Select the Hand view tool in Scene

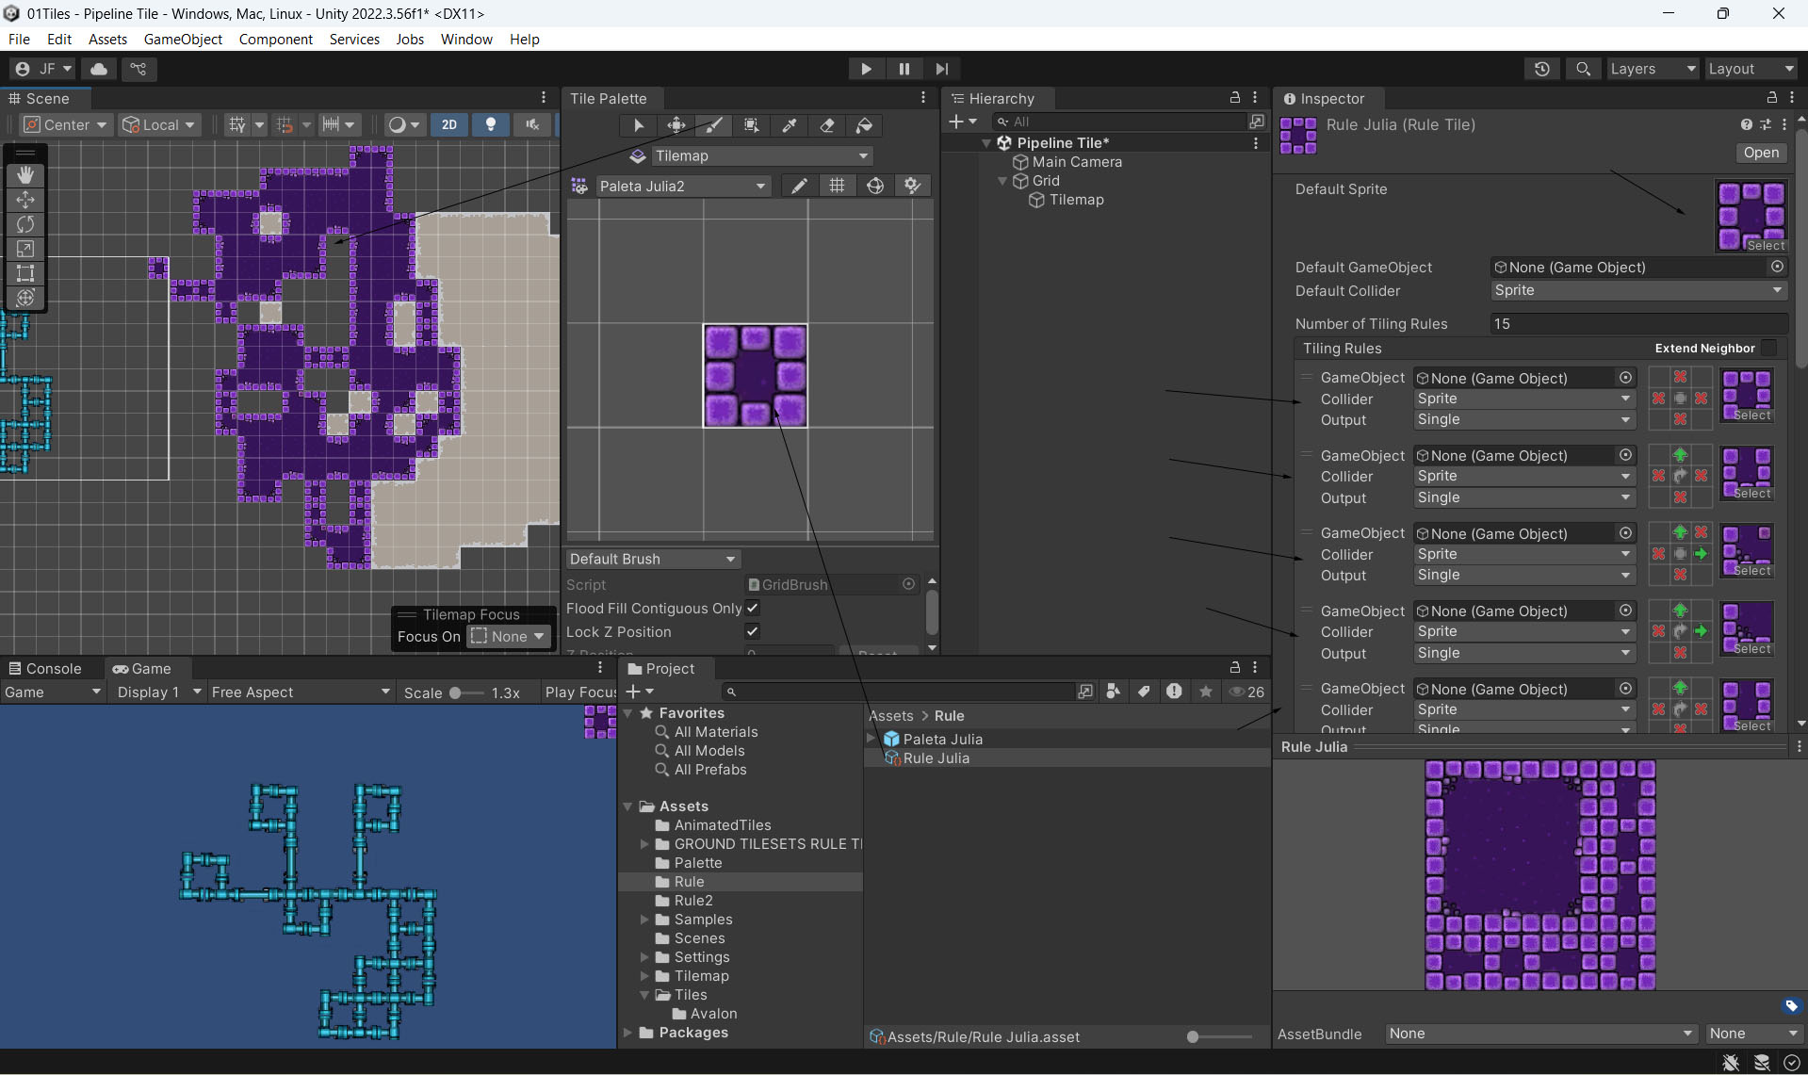tap(25, 175)
